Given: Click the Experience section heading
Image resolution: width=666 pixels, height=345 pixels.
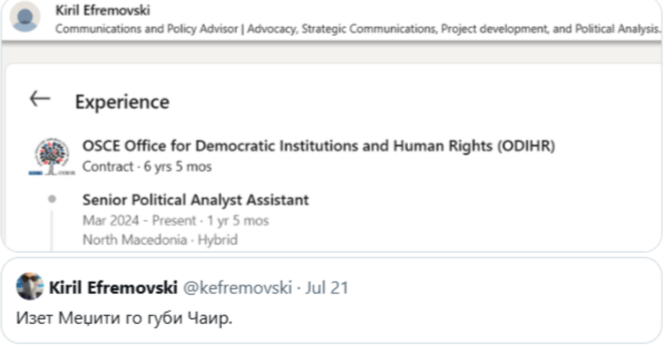Looking at the screenshot, I should tap(122, 102).
